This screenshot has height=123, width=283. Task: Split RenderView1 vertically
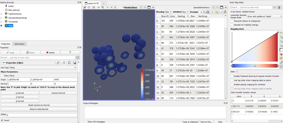[x=145, y=7]
